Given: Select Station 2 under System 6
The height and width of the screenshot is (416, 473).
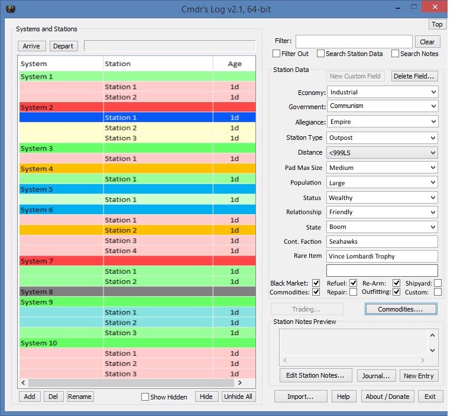Looking at the screenshot, I should [x=138, y=230].
